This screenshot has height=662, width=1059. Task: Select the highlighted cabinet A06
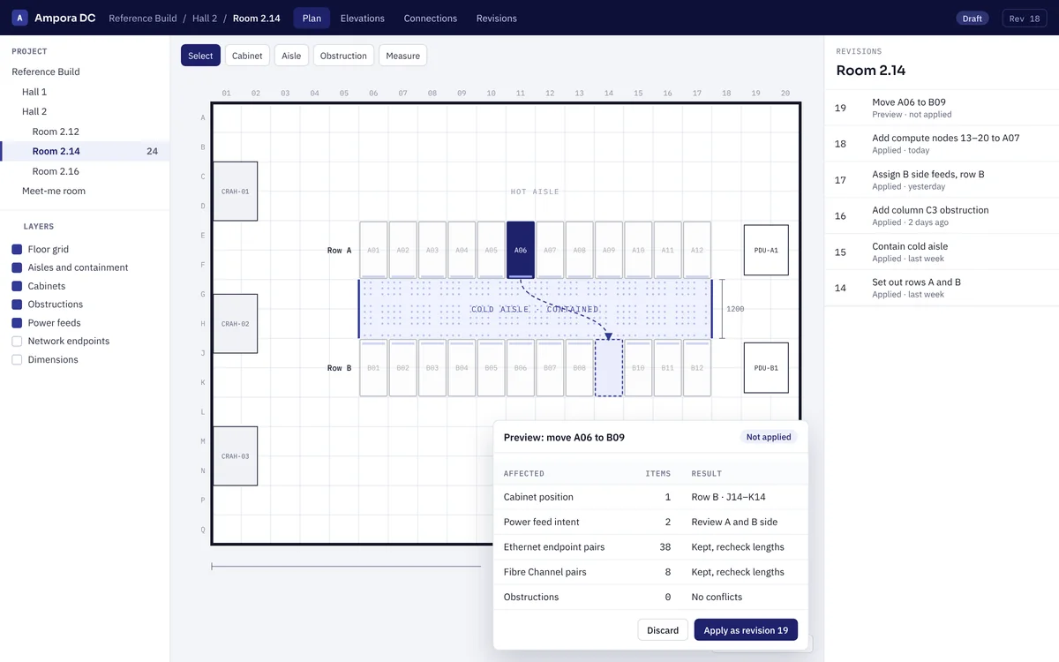tap(521, 250)
